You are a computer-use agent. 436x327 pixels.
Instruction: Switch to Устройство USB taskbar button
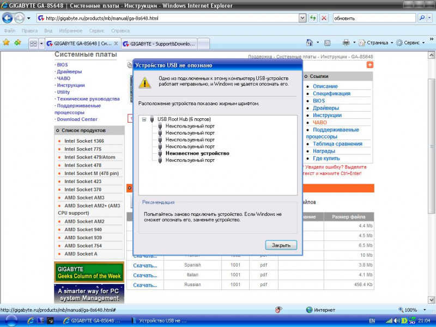(x=159, y=320)
